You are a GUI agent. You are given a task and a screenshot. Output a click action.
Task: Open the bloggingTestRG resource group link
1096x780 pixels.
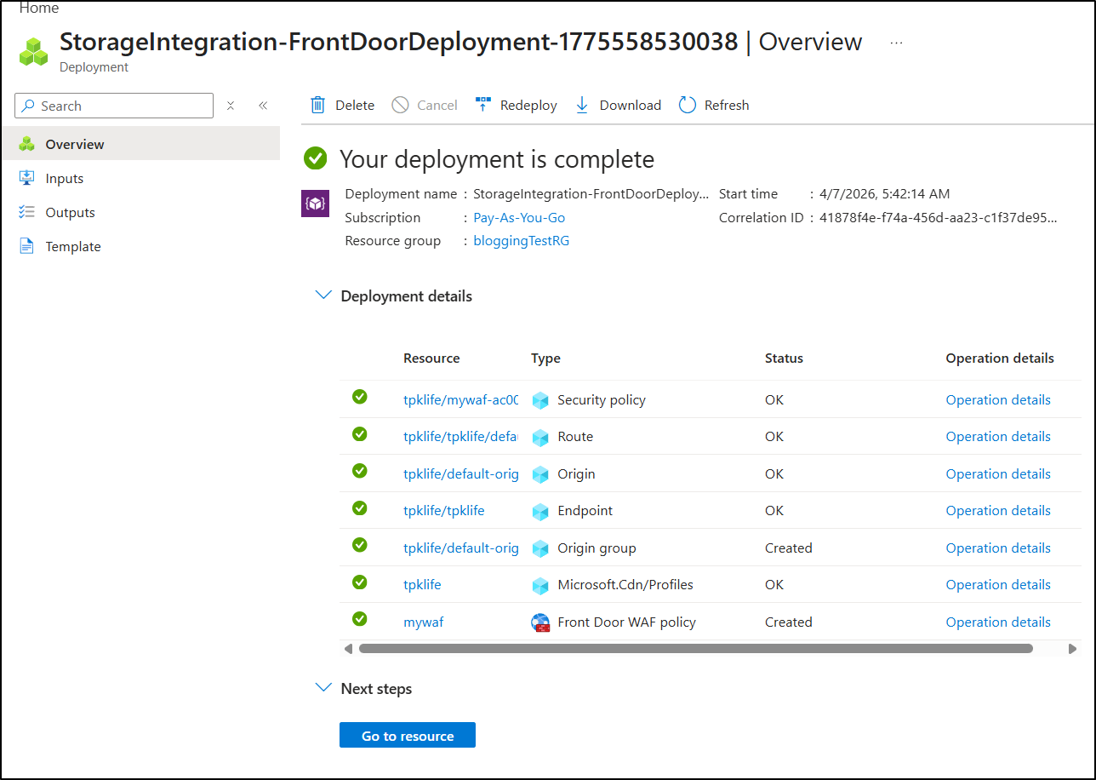tap(521, 241)
